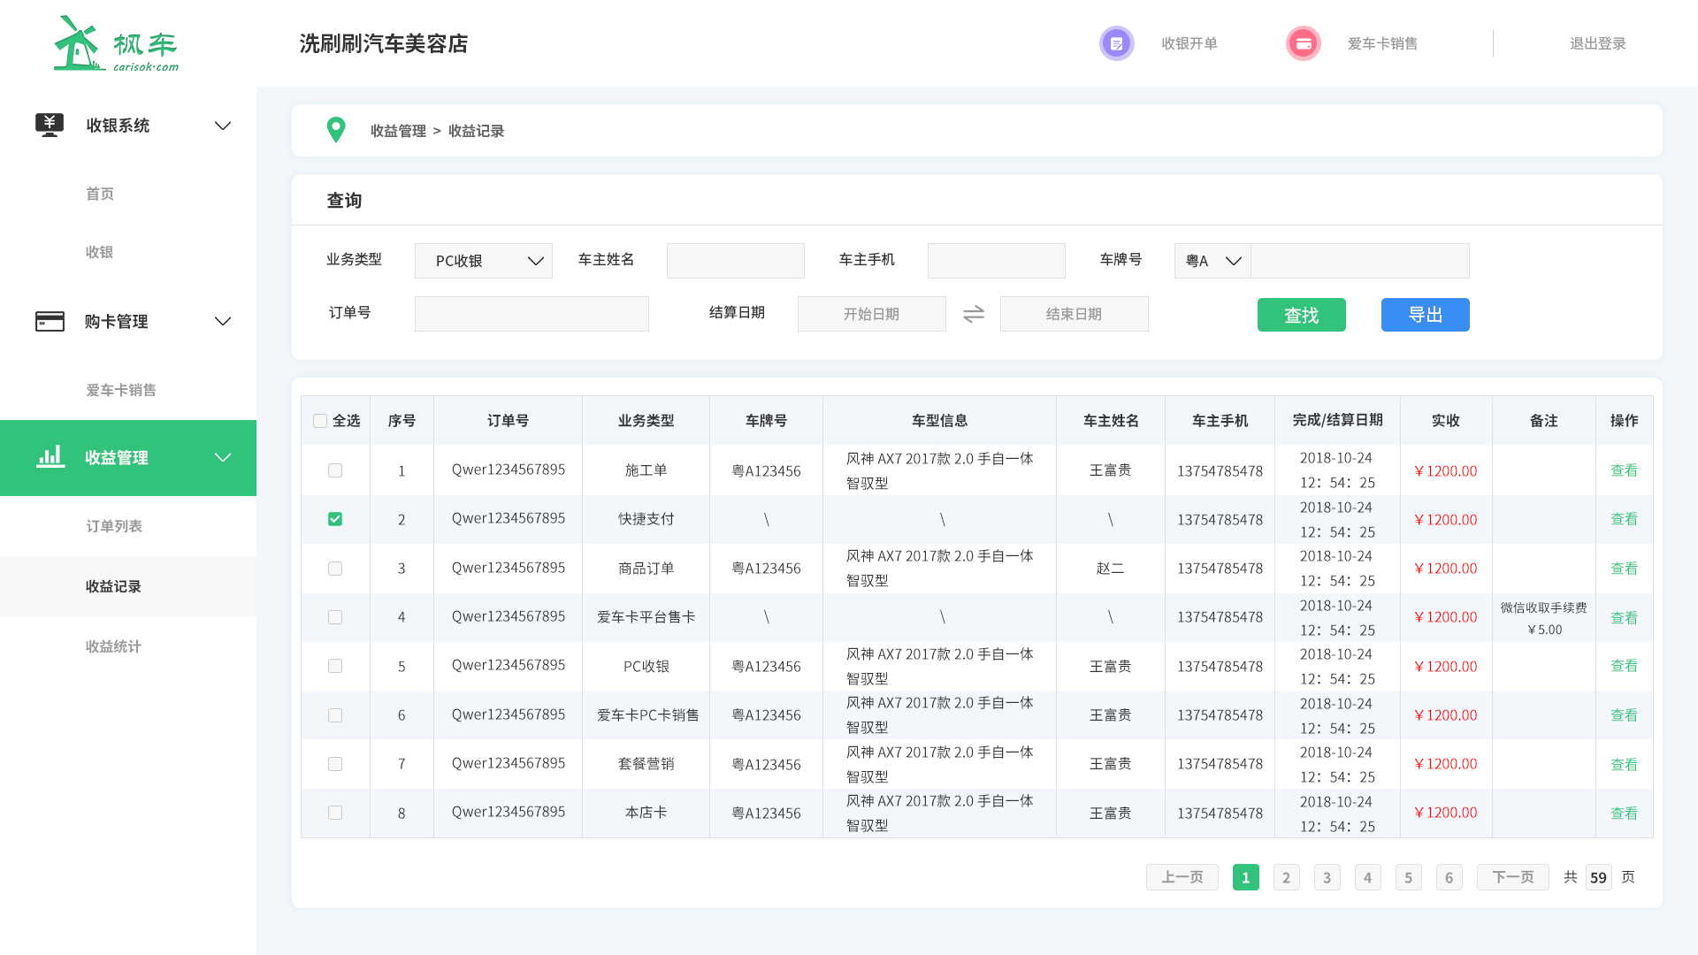Click the 收银系统 monitor icon
The height and width of the screenshot is (955, 1698).
point(50,125)
